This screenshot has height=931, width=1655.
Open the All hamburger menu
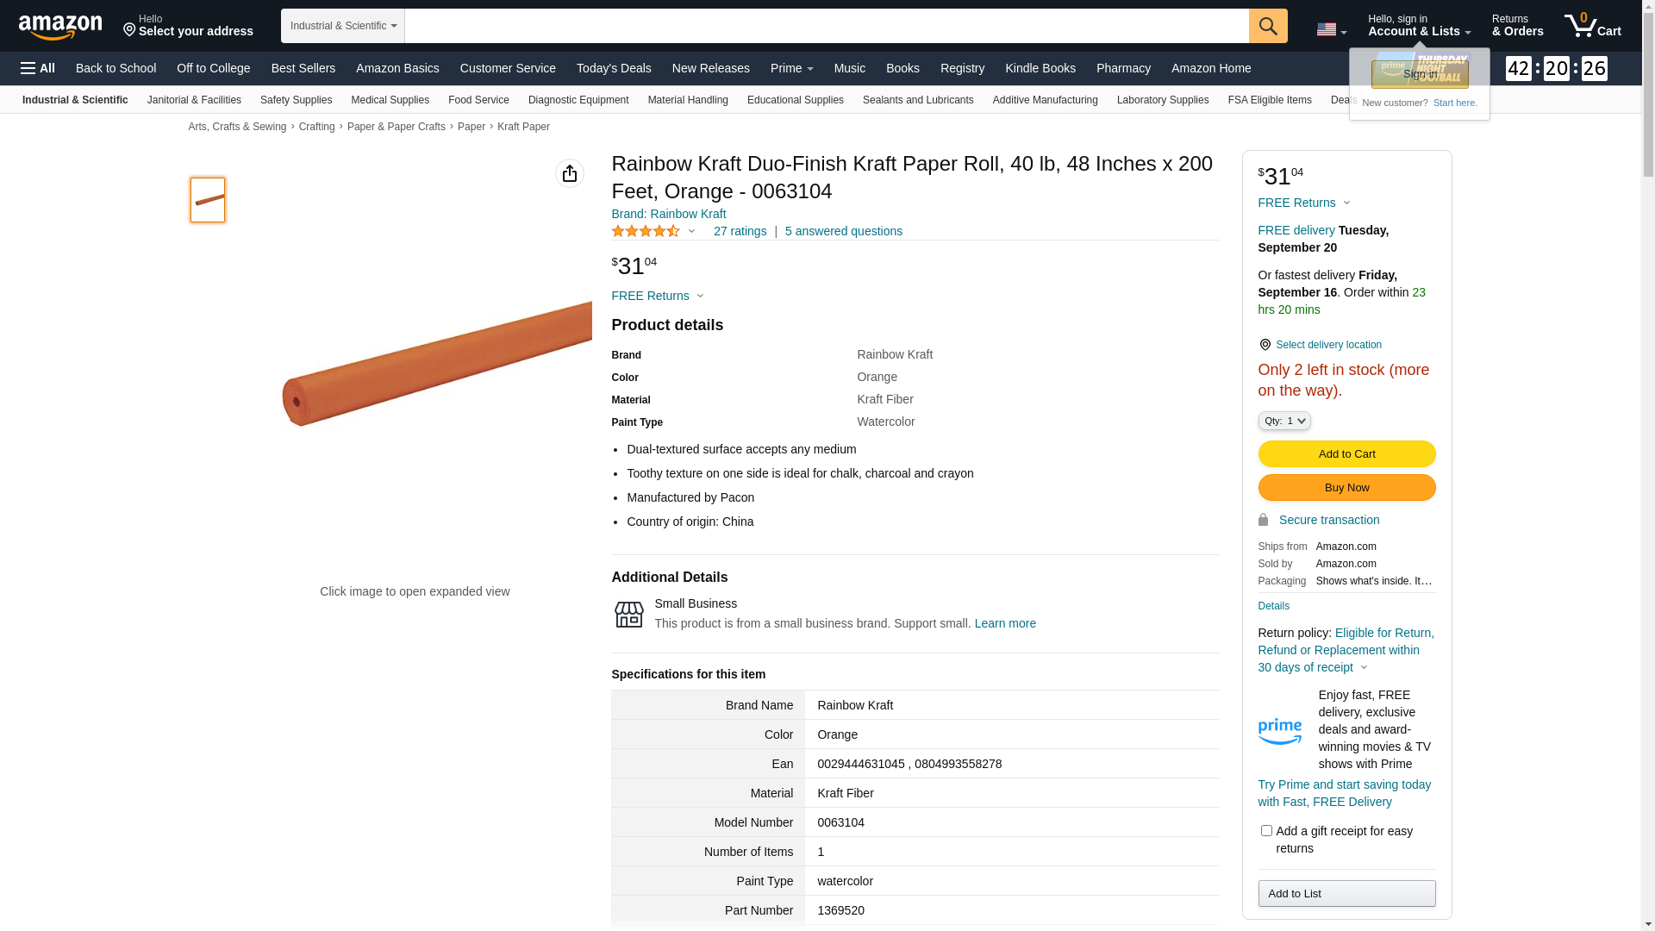pos(38,68)
